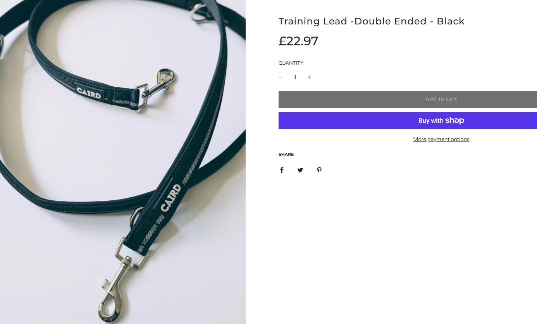Share product via Twitter bird icon

click(300, 170)
